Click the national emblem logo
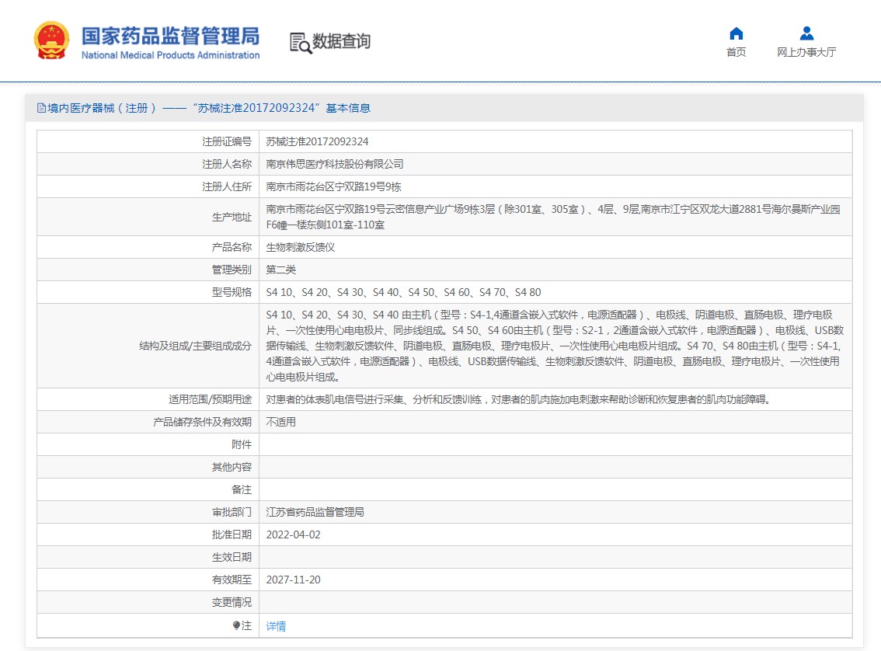The width and height of the screenshot is (881, 651). click(51, 40)
